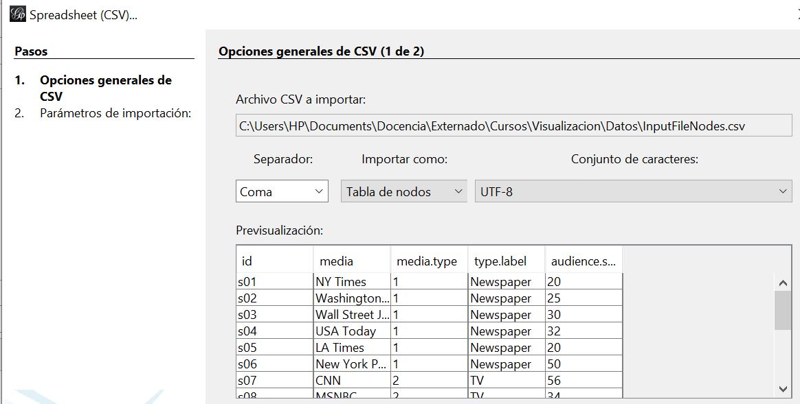Open the UTF-8 character set dropdown

[x=633, y=192]
